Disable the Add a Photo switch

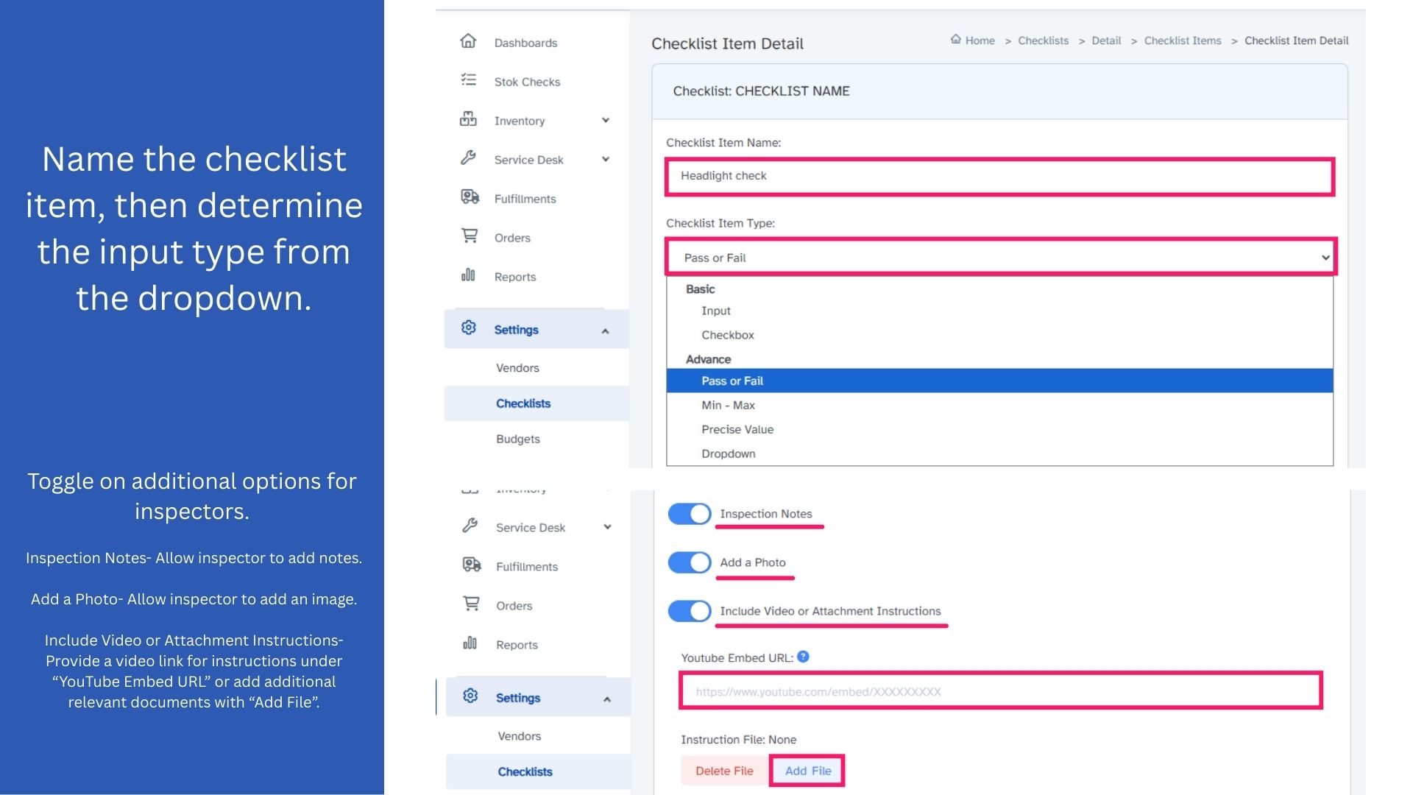click(689, 562)
